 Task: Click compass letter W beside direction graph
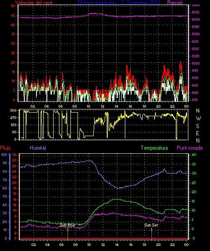198,118
